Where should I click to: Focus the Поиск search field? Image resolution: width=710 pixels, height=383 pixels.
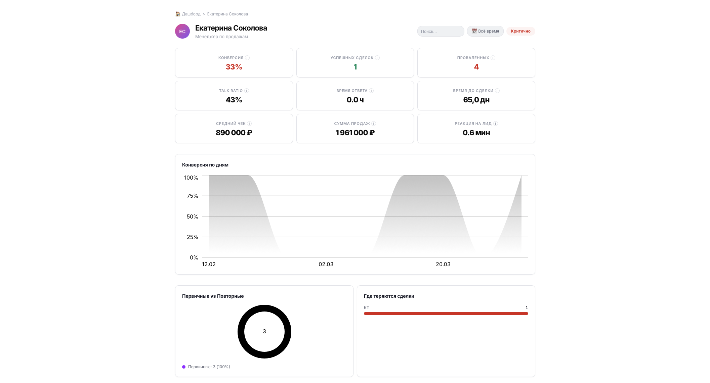pos(441,31)
